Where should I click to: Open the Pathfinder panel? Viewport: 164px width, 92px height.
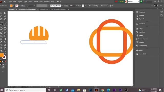pyautogui.click(x=142, y=32)
